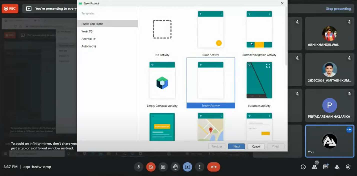This screenshot has height=176, width=357.
Task: Click Cancel in New Project dialog
Action: coord(256,146)
